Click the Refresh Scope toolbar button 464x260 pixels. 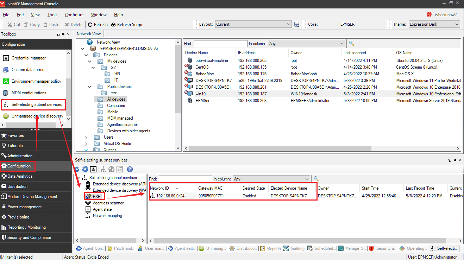click(127, 25)
